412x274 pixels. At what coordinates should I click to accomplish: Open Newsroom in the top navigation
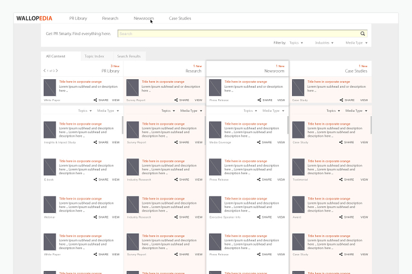coord(144,18)
